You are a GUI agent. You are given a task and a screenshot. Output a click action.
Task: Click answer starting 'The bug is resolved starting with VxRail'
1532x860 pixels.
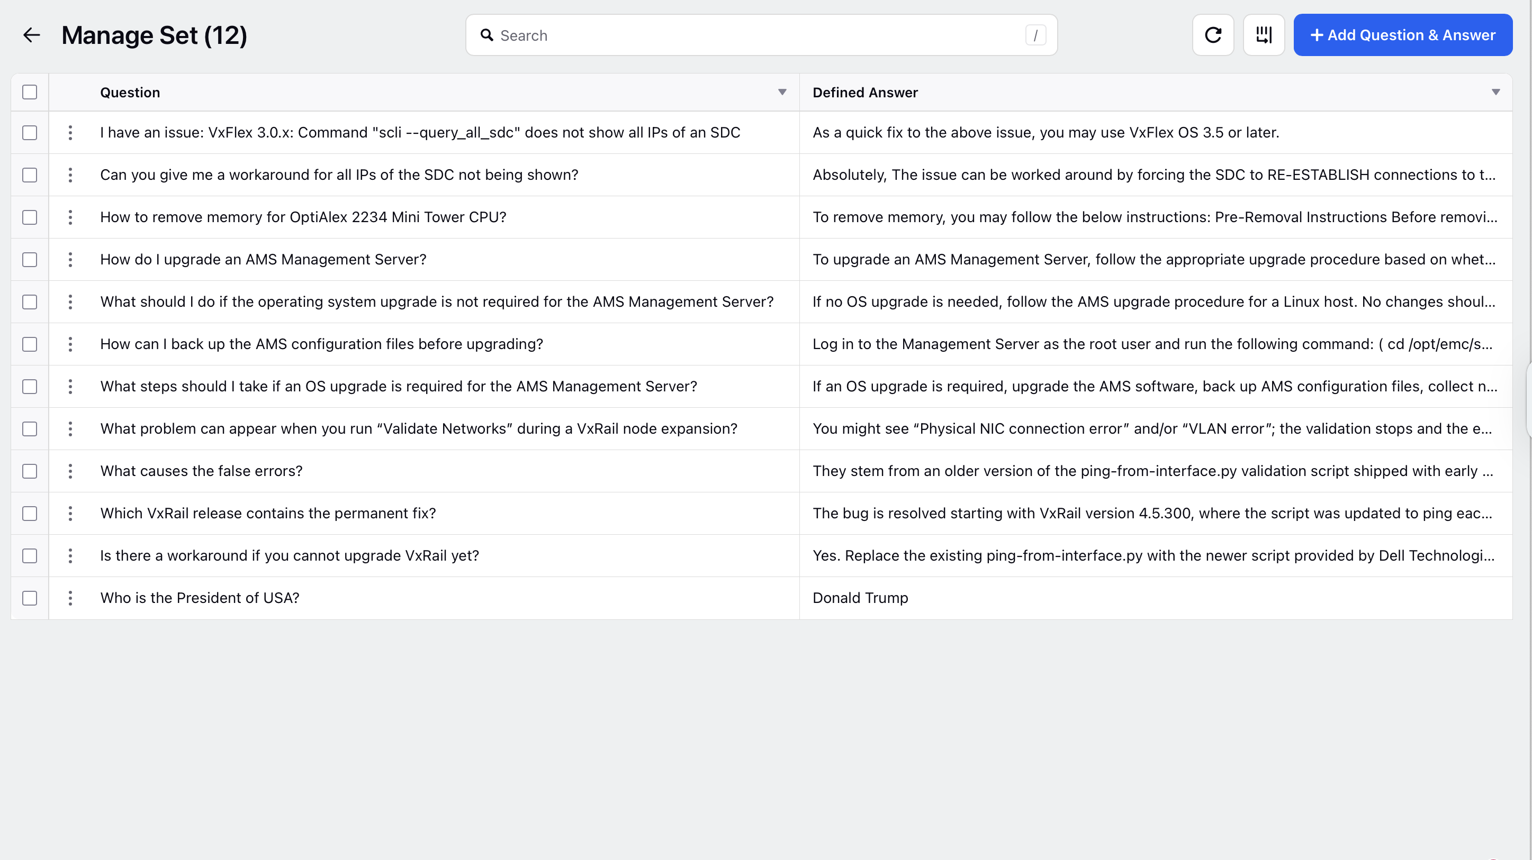pos(1152,513)
